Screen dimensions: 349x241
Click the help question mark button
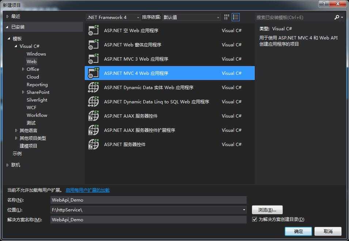pyautogui.click(x=324, y=4)
